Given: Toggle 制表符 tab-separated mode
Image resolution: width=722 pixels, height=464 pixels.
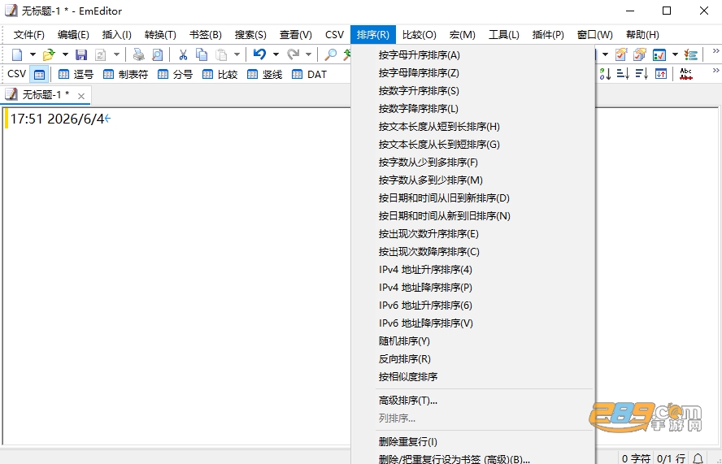Looking at the screenshot, I should coord(125,74).
